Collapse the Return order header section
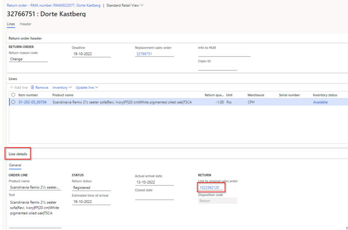This screenshot has height=230, width=348. pos(25,38)
